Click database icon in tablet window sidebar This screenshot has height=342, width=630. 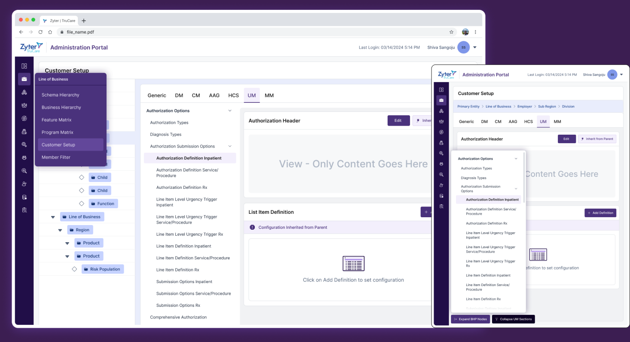click(x=441, y=196)
